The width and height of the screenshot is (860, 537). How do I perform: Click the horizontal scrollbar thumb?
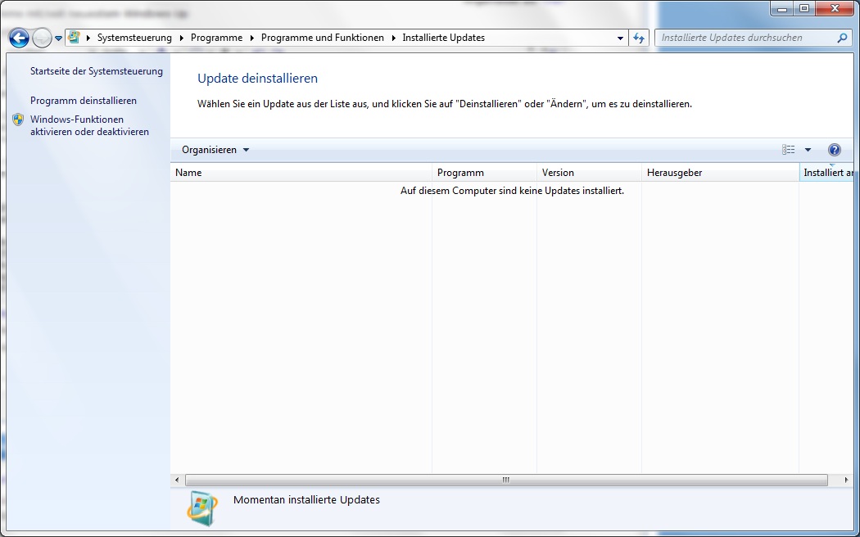505,480
